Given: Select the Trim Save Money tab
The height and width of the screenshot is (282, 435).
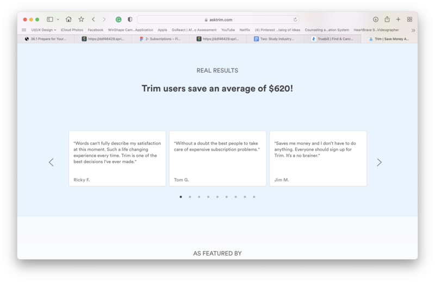Looking at the screenshot, I should [389, 39].
